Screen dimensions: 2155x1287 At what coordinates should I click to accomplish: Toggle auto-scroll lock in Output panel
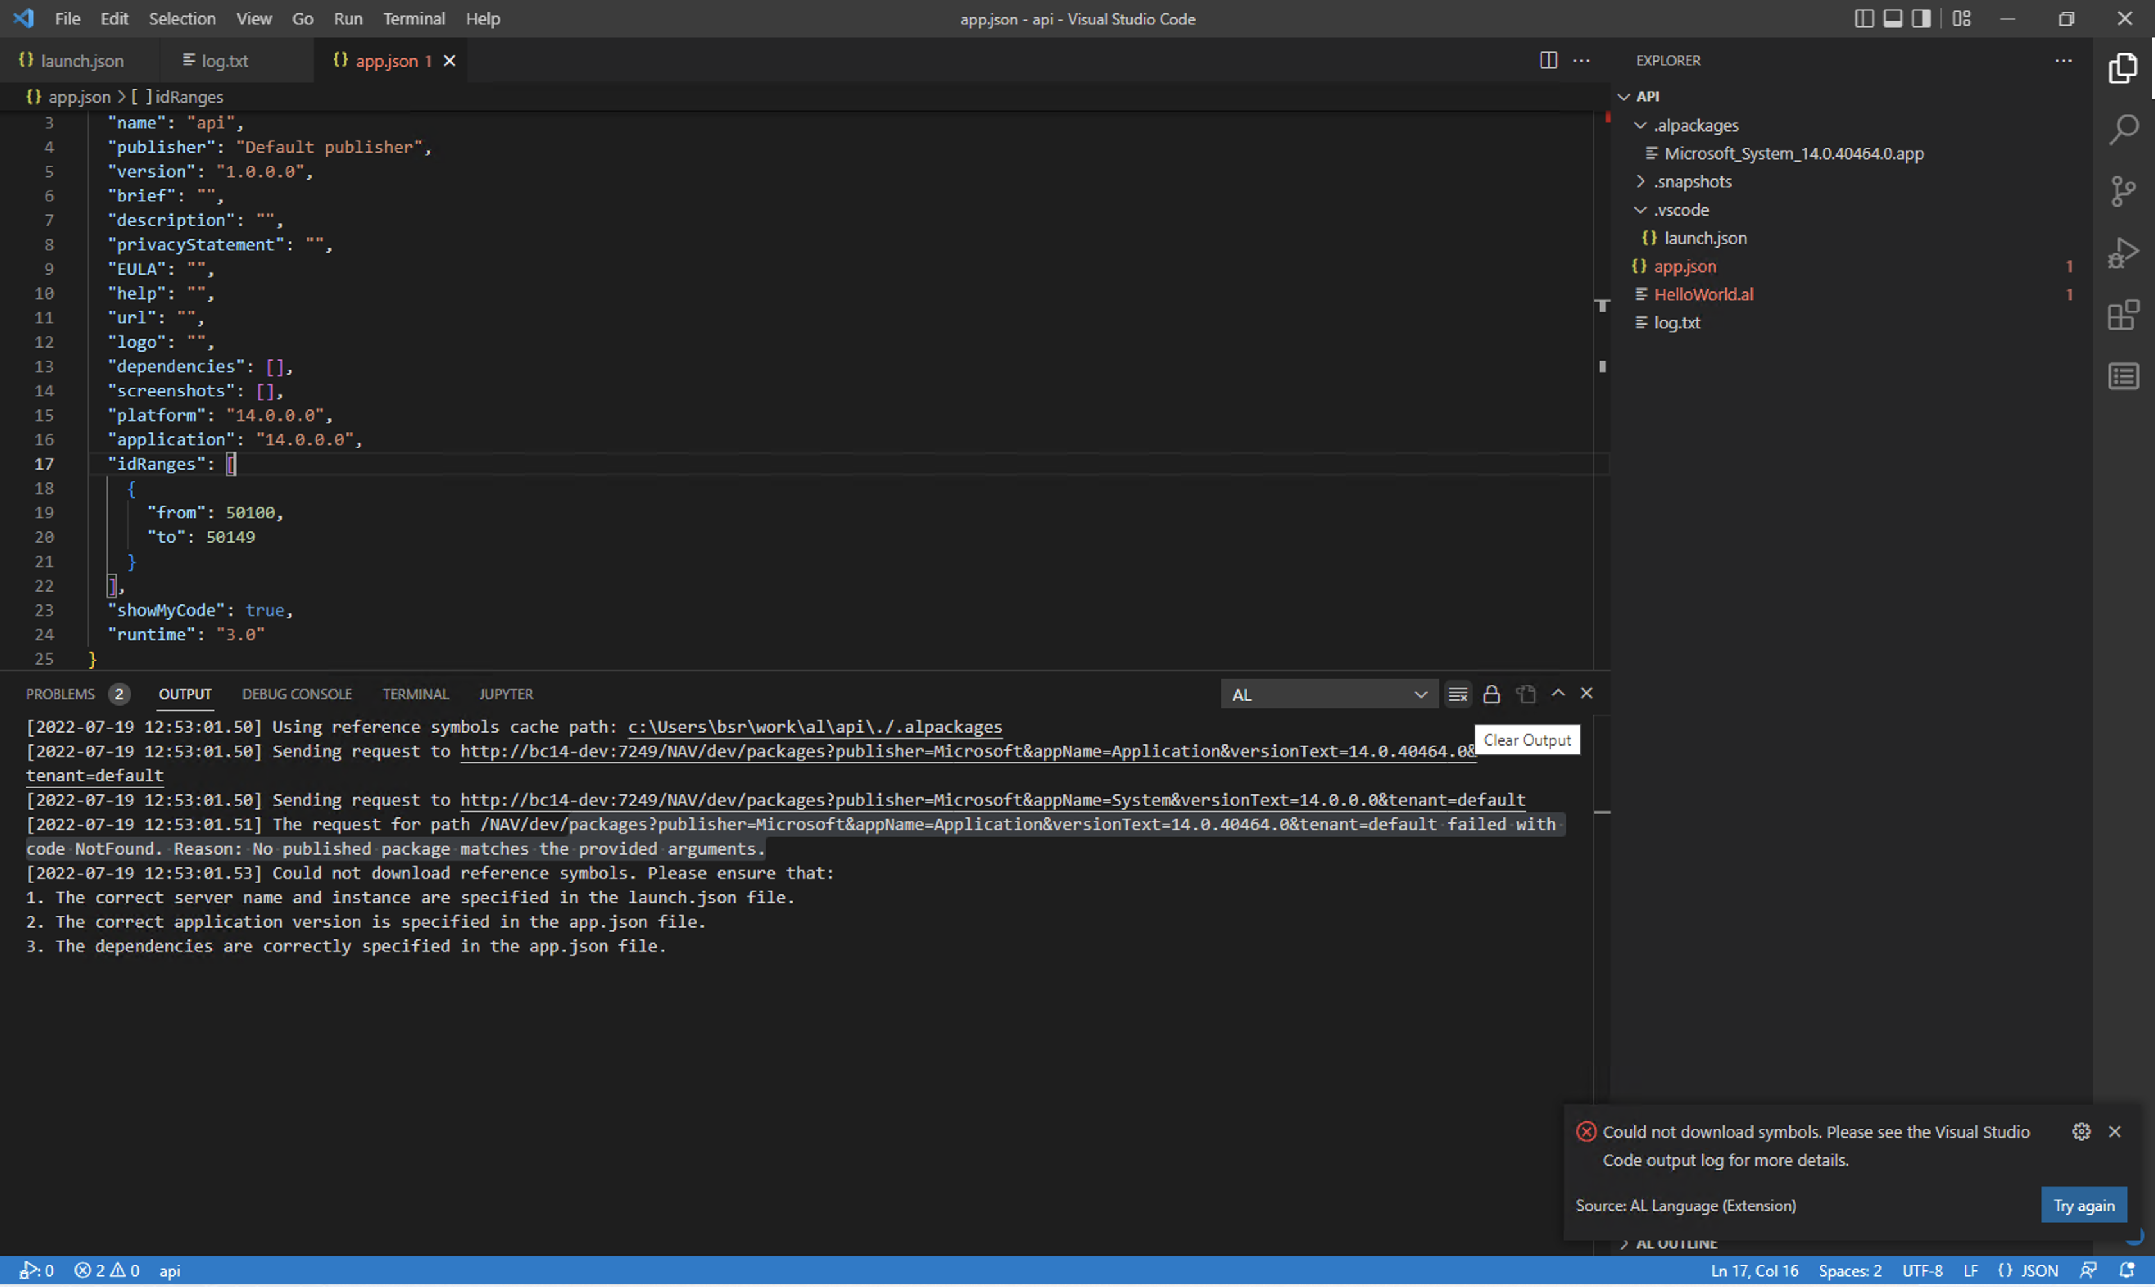click(x=1492, y=694)
